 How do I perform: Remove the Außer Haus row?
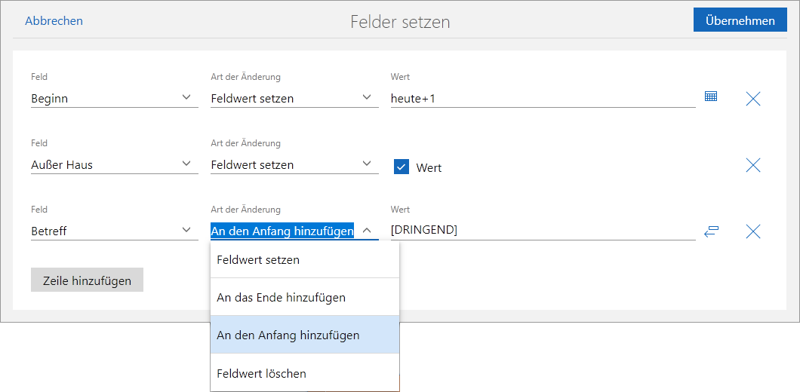[752, 165]
